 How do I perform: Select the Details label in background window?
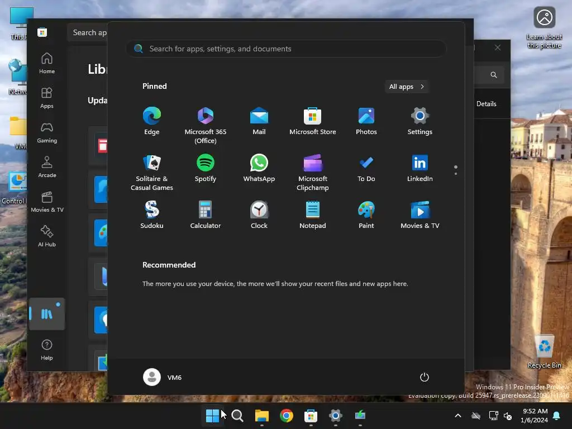pos(487,104)
